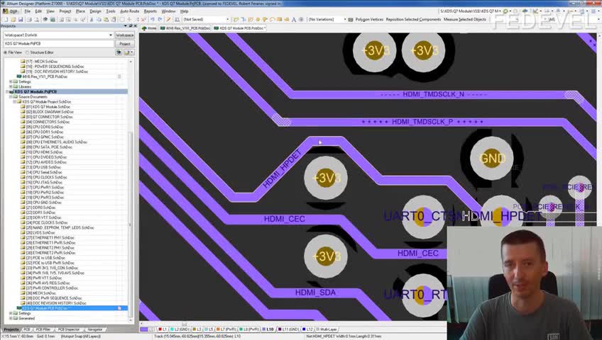Viewport: 602px width, 340px height.
Task: Click the Place String 'A' icon
Action: click(294, 19)
